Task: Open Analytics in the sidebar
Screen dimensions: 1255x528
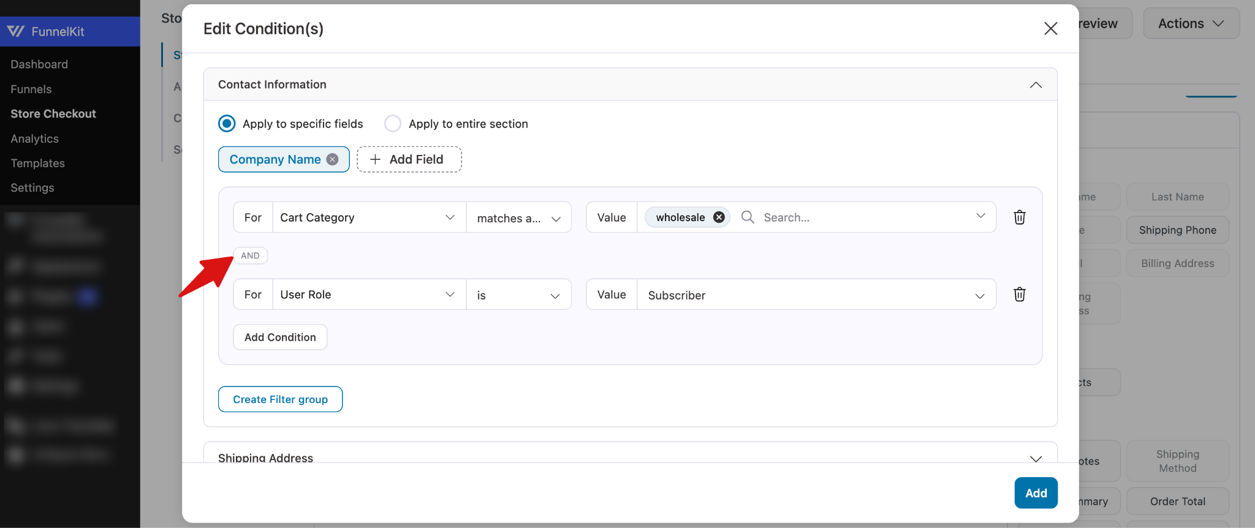Action: (x=35, y=139)
